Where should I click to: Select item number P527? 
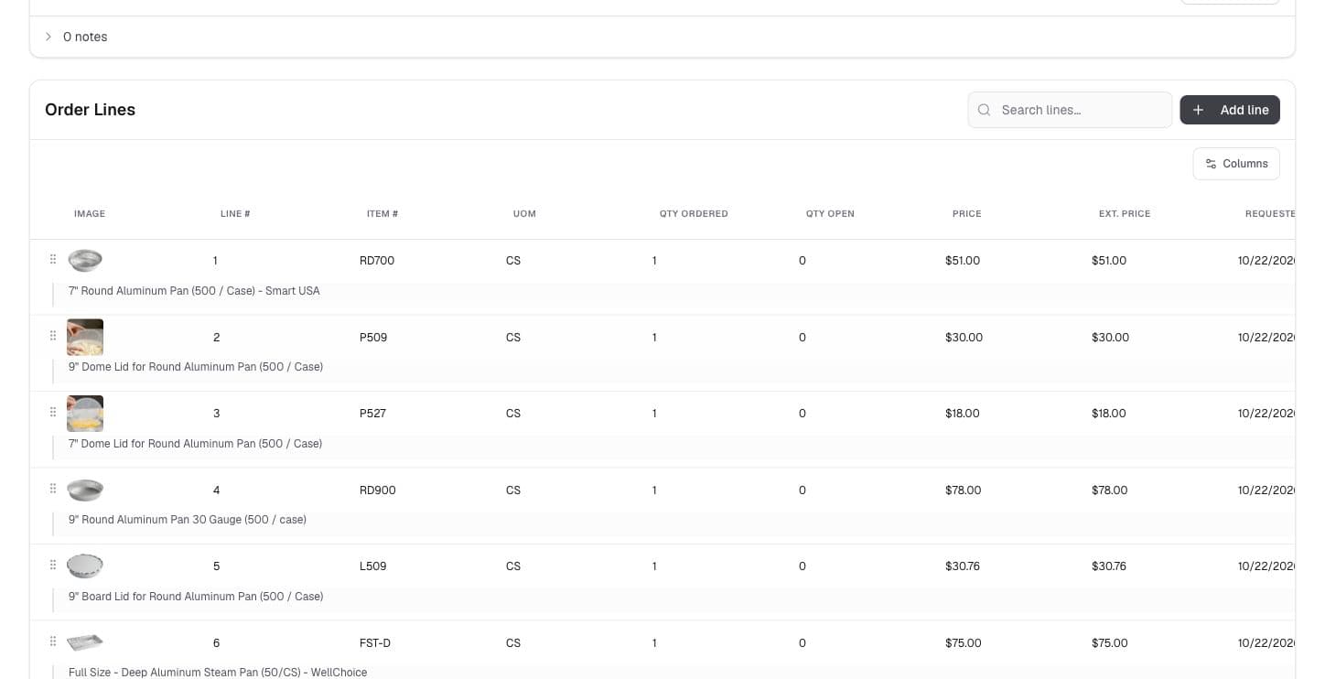pyautogui.click(x=372, y=414)
